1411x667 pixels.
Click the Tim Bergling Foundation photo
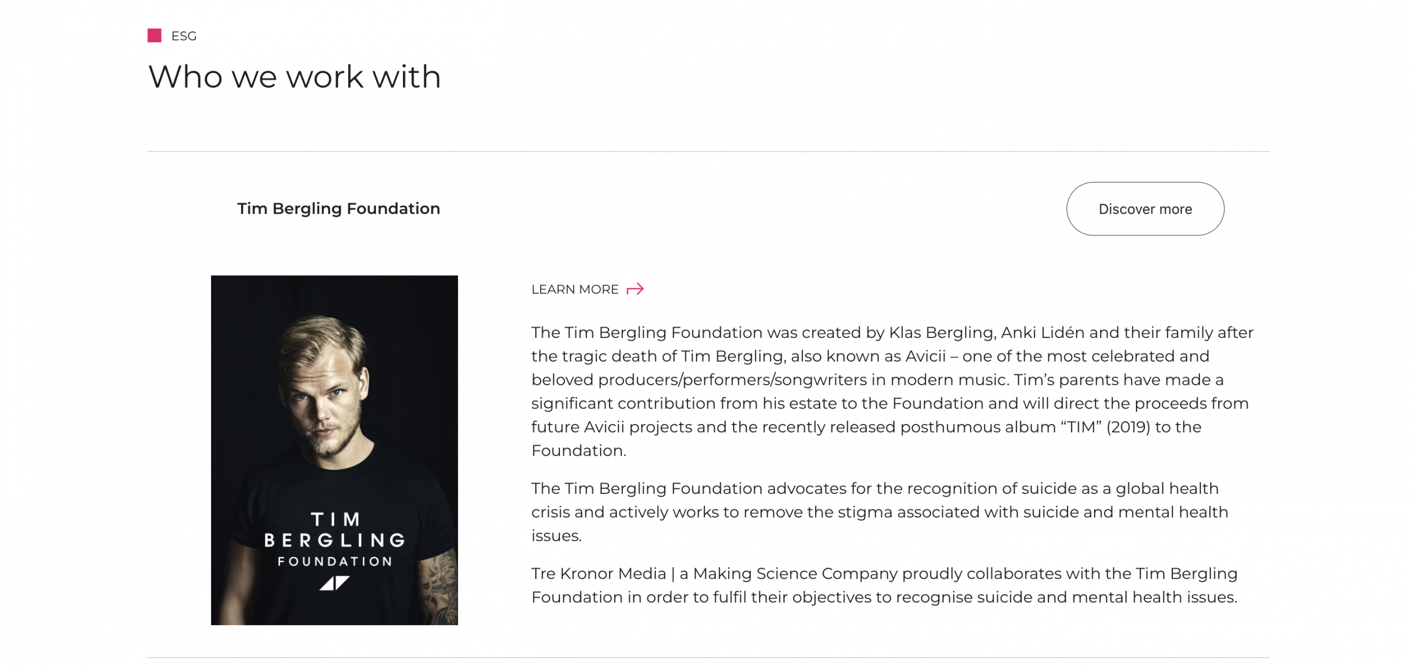click(334, 450)
